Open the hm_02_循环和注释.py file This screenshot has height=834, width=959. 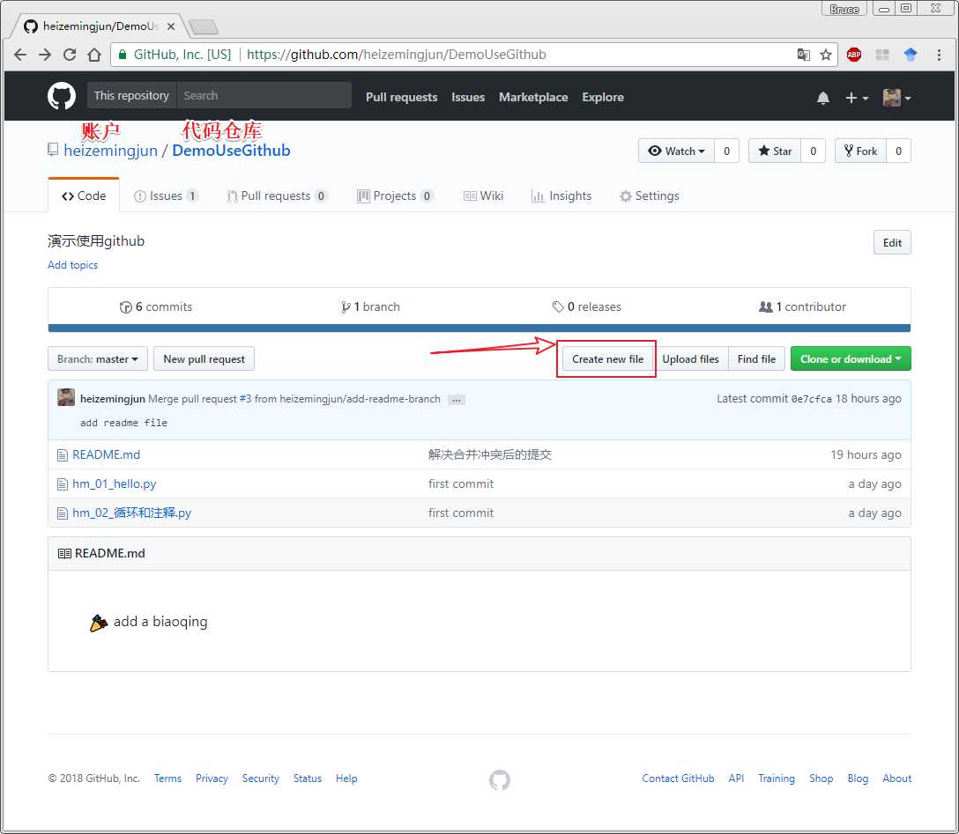point(131,513)
